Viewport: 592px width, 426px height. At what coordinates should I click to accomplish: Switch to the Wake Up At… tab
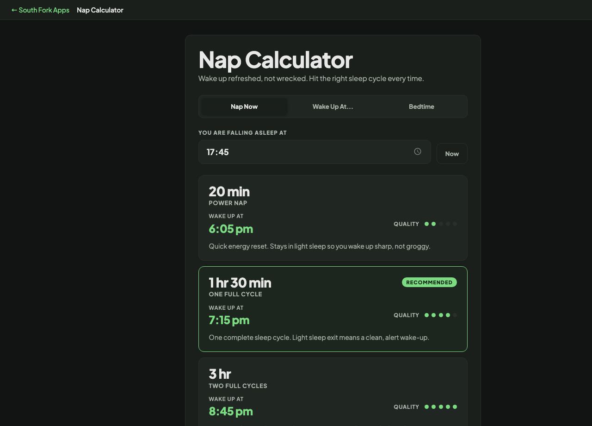point(333,106)
